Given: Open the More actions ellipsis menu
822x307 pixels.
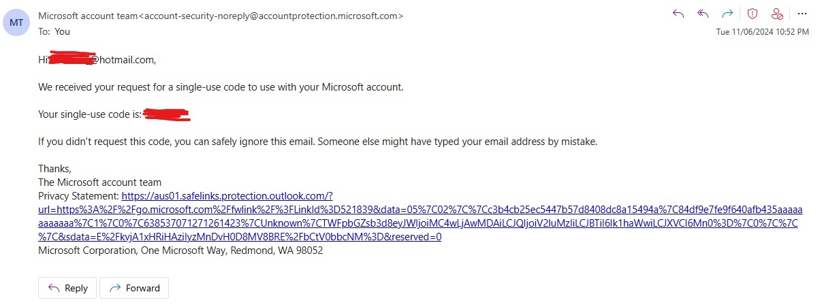Looking at the screenshot, I should [x=802, y=14].
